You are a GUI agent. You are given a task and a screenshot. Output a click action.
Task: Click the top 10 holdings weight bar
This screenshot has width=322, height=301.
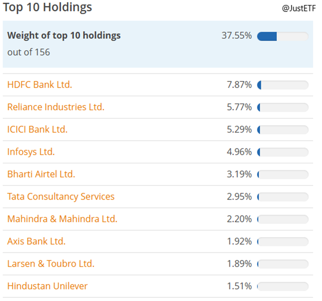coord(282,36)
